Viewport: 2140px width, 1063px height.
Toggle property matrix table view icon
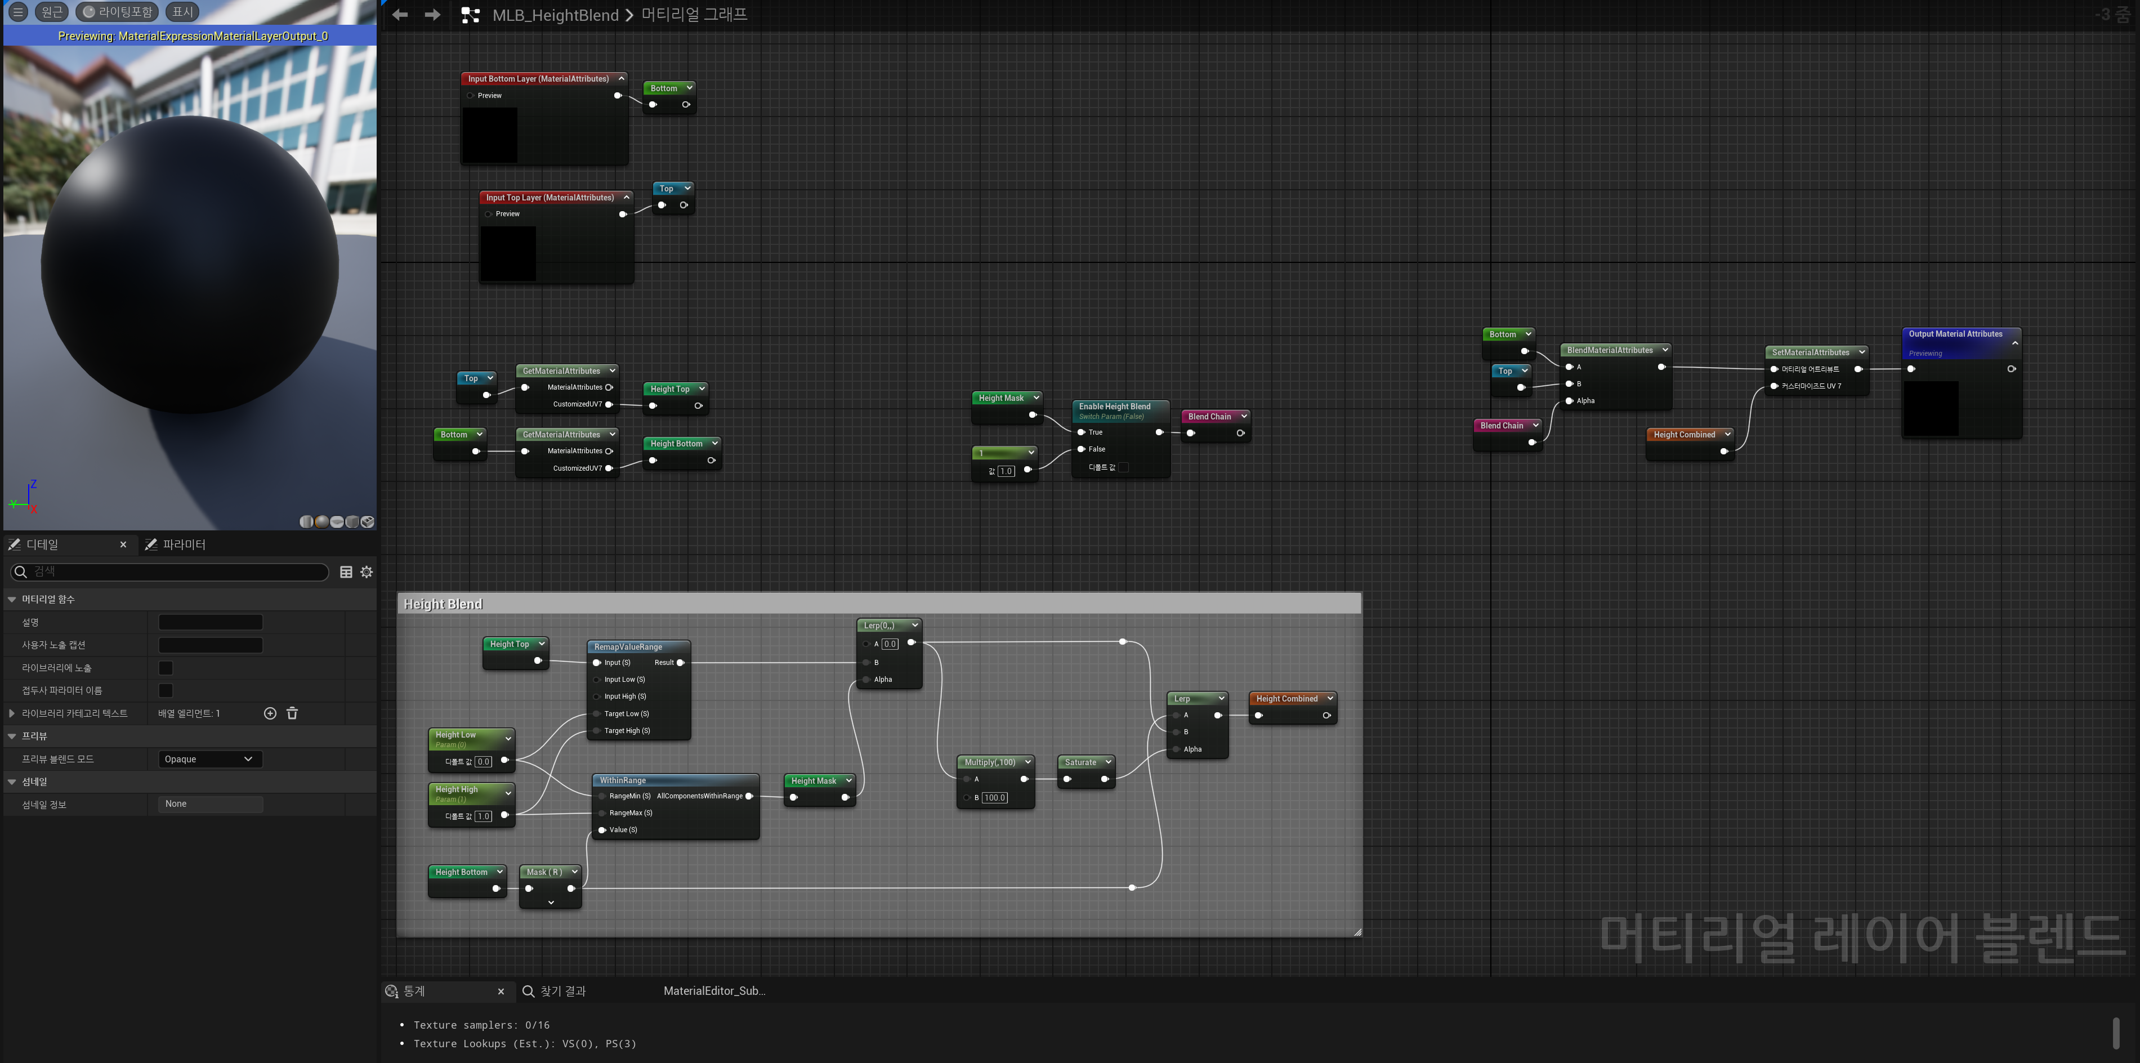346,571
